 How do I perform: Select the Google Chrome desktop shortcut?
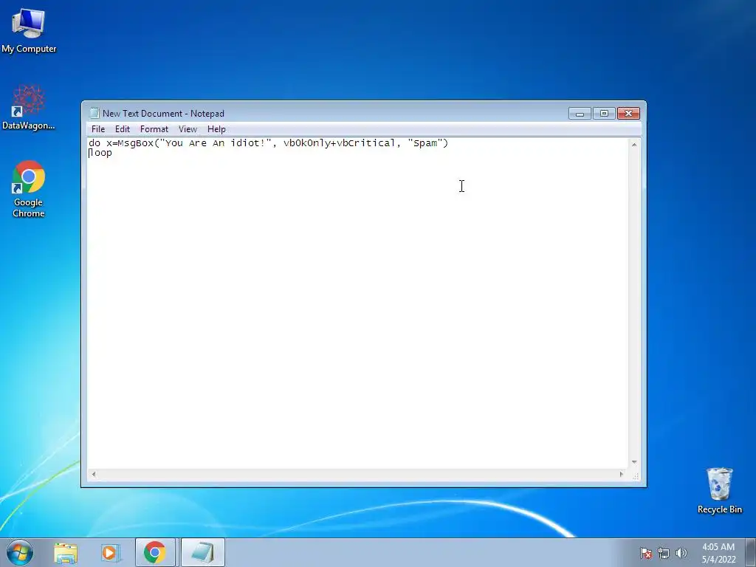(29, 189)
